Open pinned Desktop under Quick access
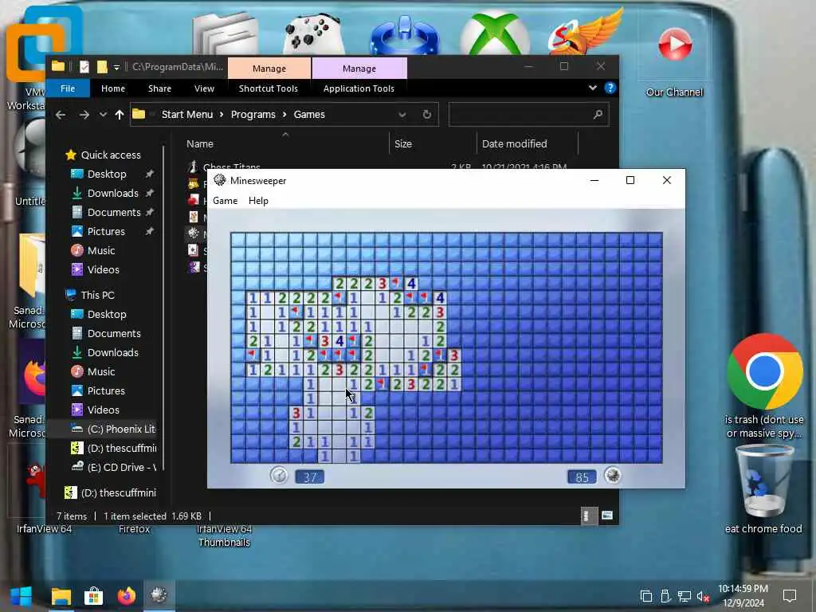Viewport: 816px width, 612px height. [107, 175]
